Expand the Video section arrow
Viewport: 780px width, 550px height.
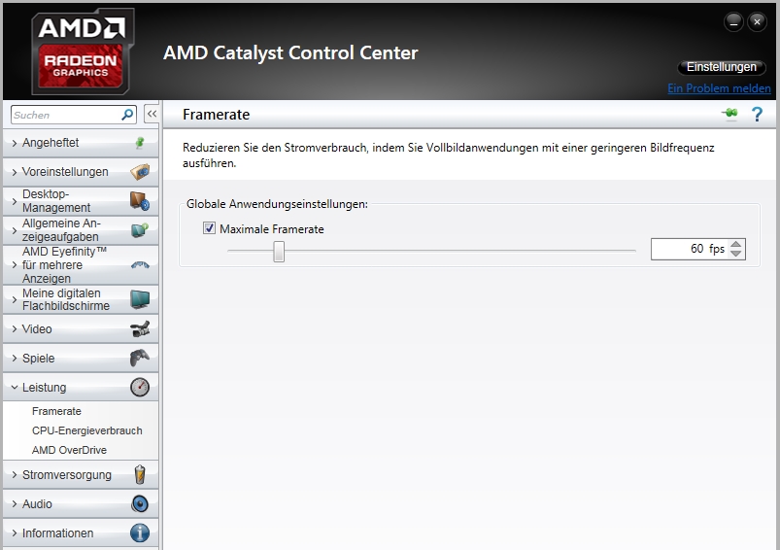pyautogui.click(x=15, y=329)
